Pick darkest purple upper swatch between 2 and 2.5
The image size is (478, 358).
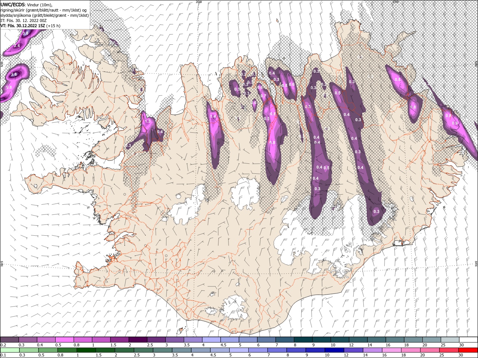(138, 340)
